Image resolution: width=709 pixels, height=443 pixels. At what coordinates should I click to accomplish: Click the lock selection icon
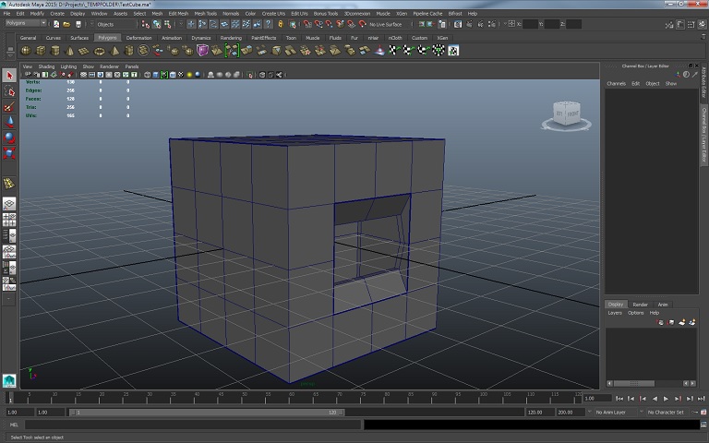[281, 24]
